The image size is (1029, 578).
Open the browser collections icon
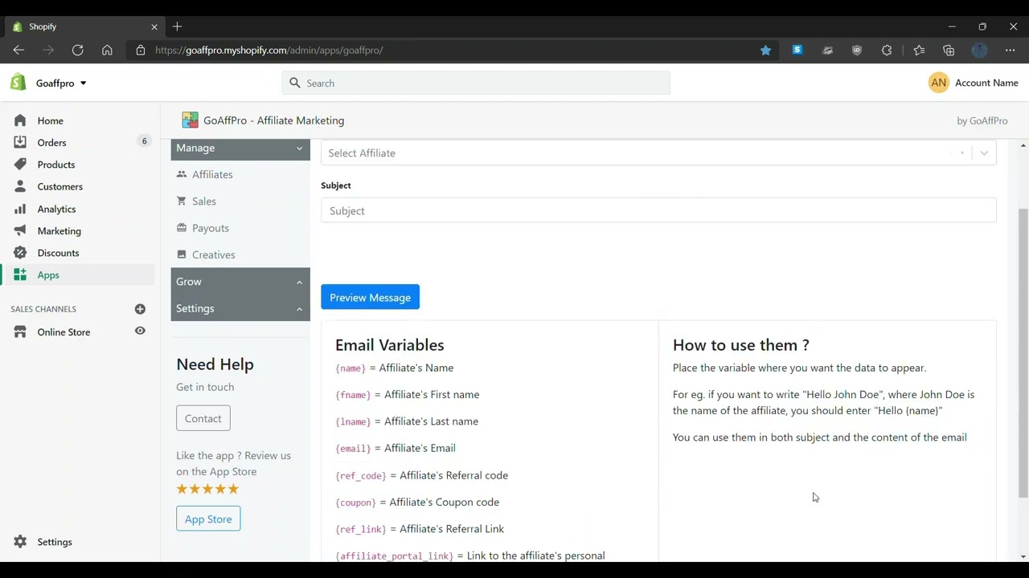[x=949, y=50]
